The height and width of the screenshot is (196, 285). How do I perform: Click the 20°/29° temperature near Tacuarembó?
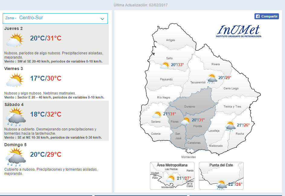225,78
